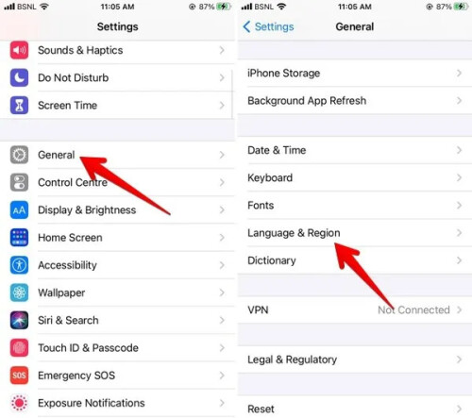The width and height of the screenshot is (472, 418).
Task: Tap the General gear icon
Action: click(x=19, y=155)
